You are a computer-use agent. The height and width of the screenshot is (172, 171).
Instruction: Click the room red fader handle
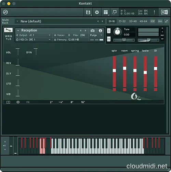124,68
